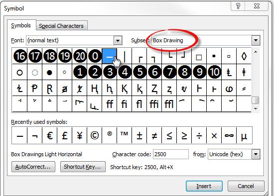Screen dimensions: 274x196
Task: Select the negative circled 17 symbol
Action: tap(35, 56)
